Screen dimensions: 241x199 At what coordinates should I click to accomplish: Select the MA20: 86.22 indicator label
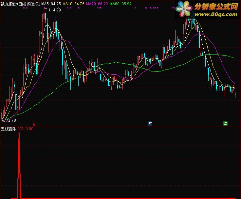point(97,4)
